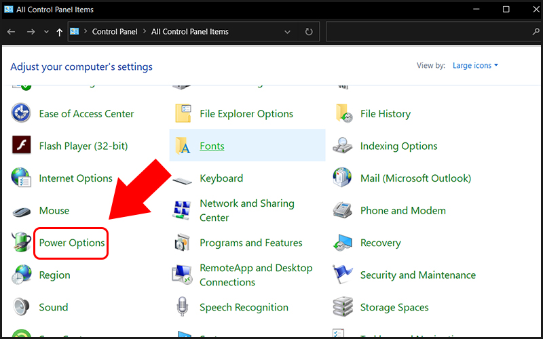Screen dimensions: 543x339
Task: Click the Indexing Options magnifier icon
Action: [343, 145]
